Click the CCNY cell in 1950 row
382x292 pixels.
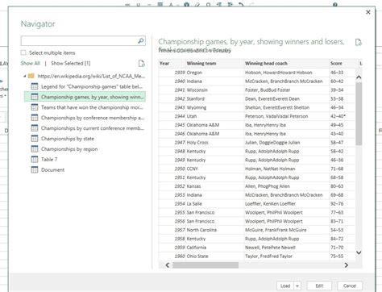214,169
